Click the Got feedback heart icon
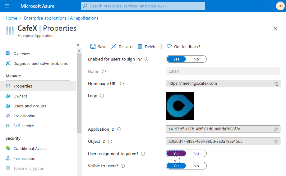 pyautogui.click(x=169, y=47)
